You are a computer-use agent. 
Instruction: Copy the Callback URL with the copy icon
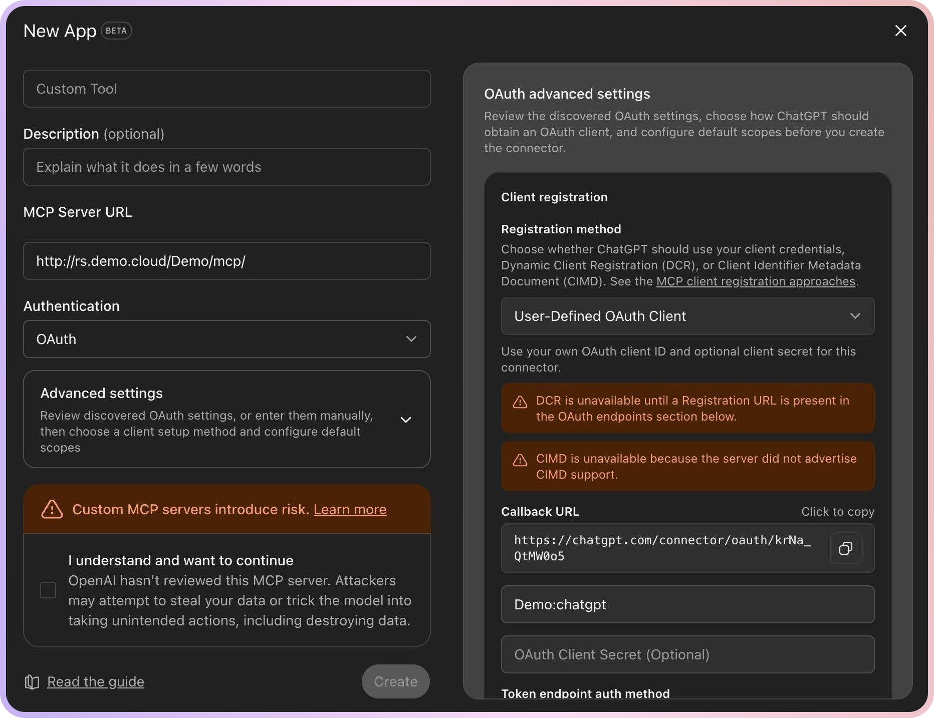(x=846, y=548)
